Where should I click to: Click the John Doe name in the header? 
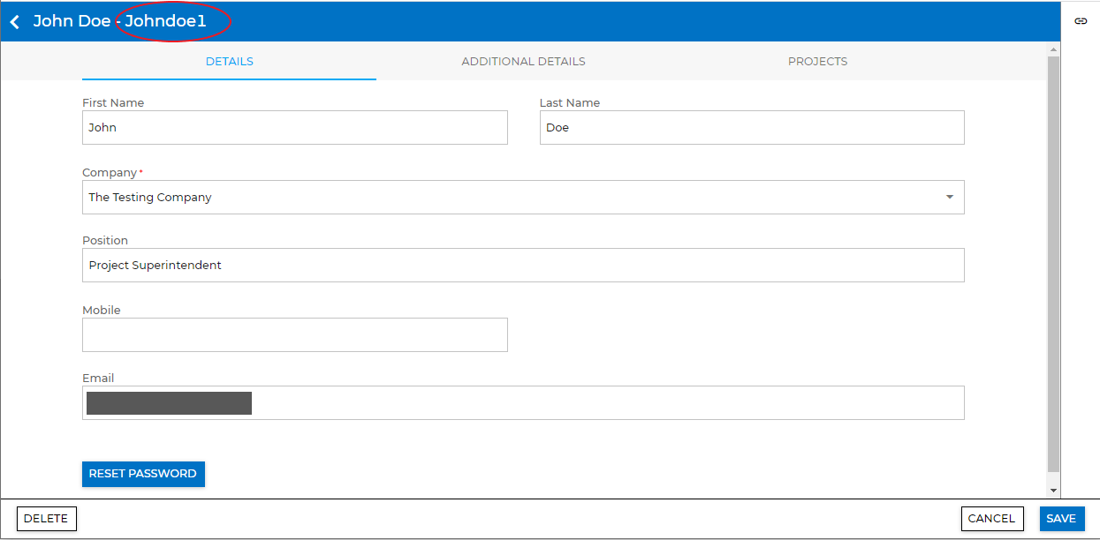72,21
